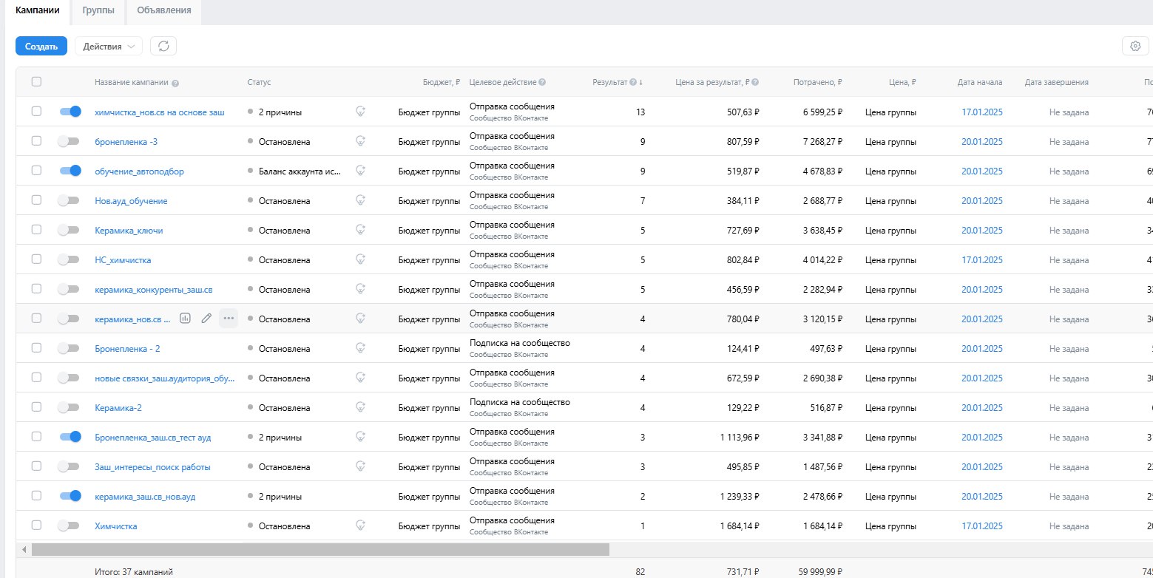Click start date 17.01.2025 of Химчистка row
The width and height of the screenshot is (1153, 578).
point(981,526)
